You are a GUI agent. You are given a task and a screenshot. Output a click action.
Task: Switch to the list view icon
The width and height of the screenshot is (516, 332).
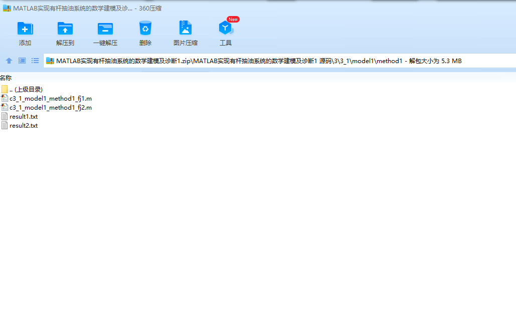click(35, 61)
